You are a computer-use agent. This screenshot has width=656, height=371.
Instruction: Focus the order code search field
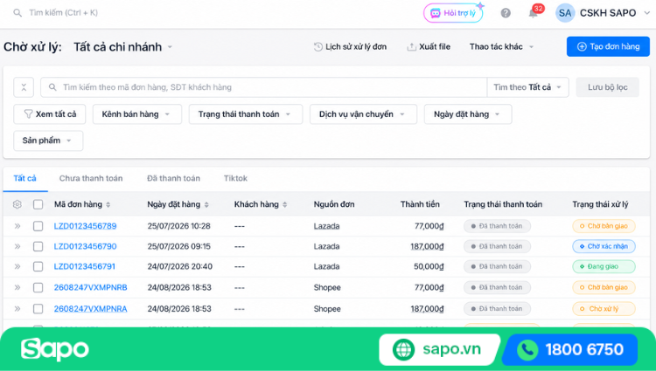point(263,87)
